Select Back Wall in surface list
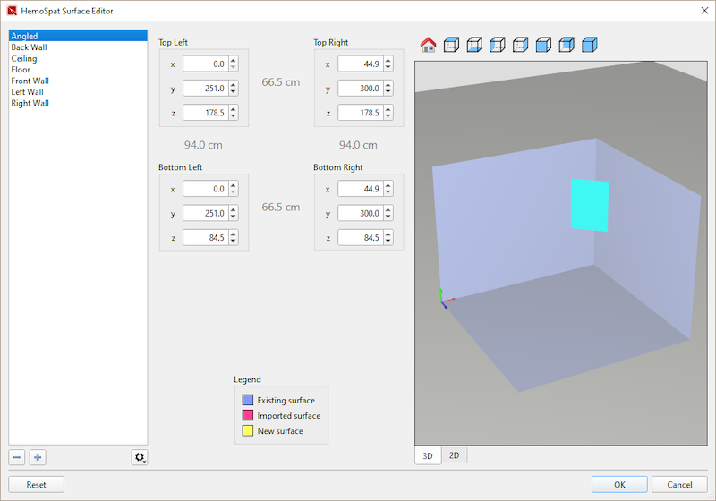 pos(78,47)
